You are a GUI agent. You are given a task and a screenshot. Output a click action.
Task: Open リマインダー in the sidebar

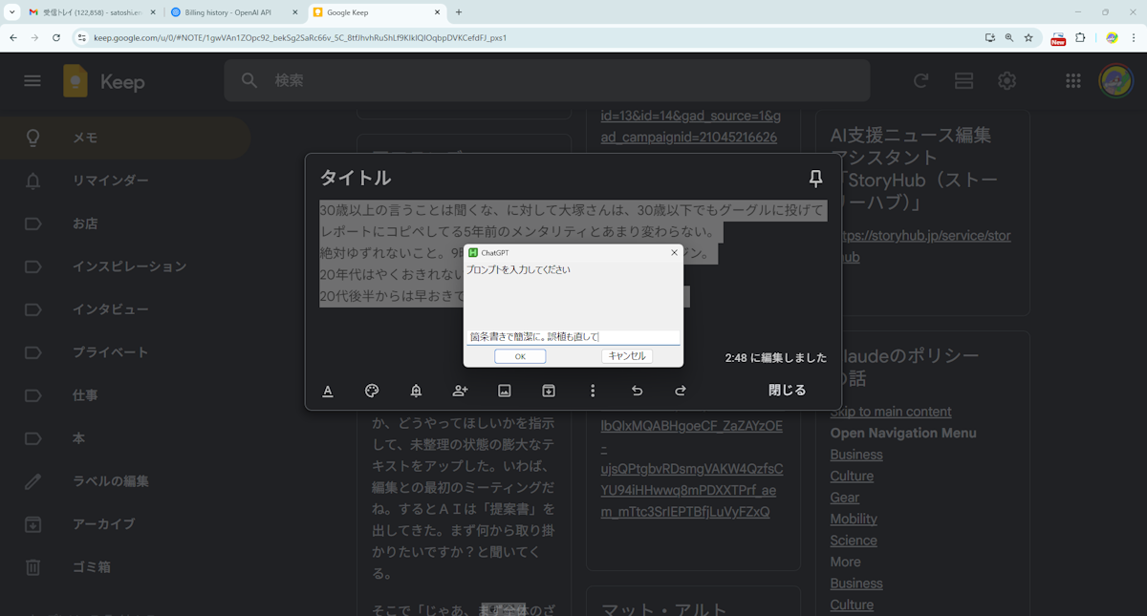(x=124, y=181)
